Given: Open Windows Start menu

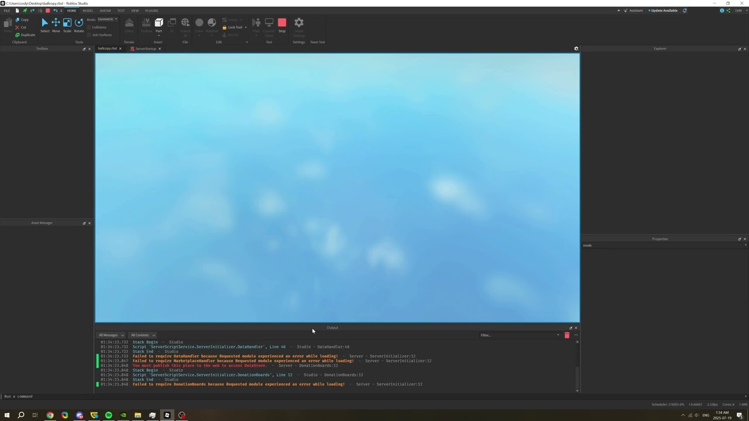Looking at the screenshot, I should point(7,415).
